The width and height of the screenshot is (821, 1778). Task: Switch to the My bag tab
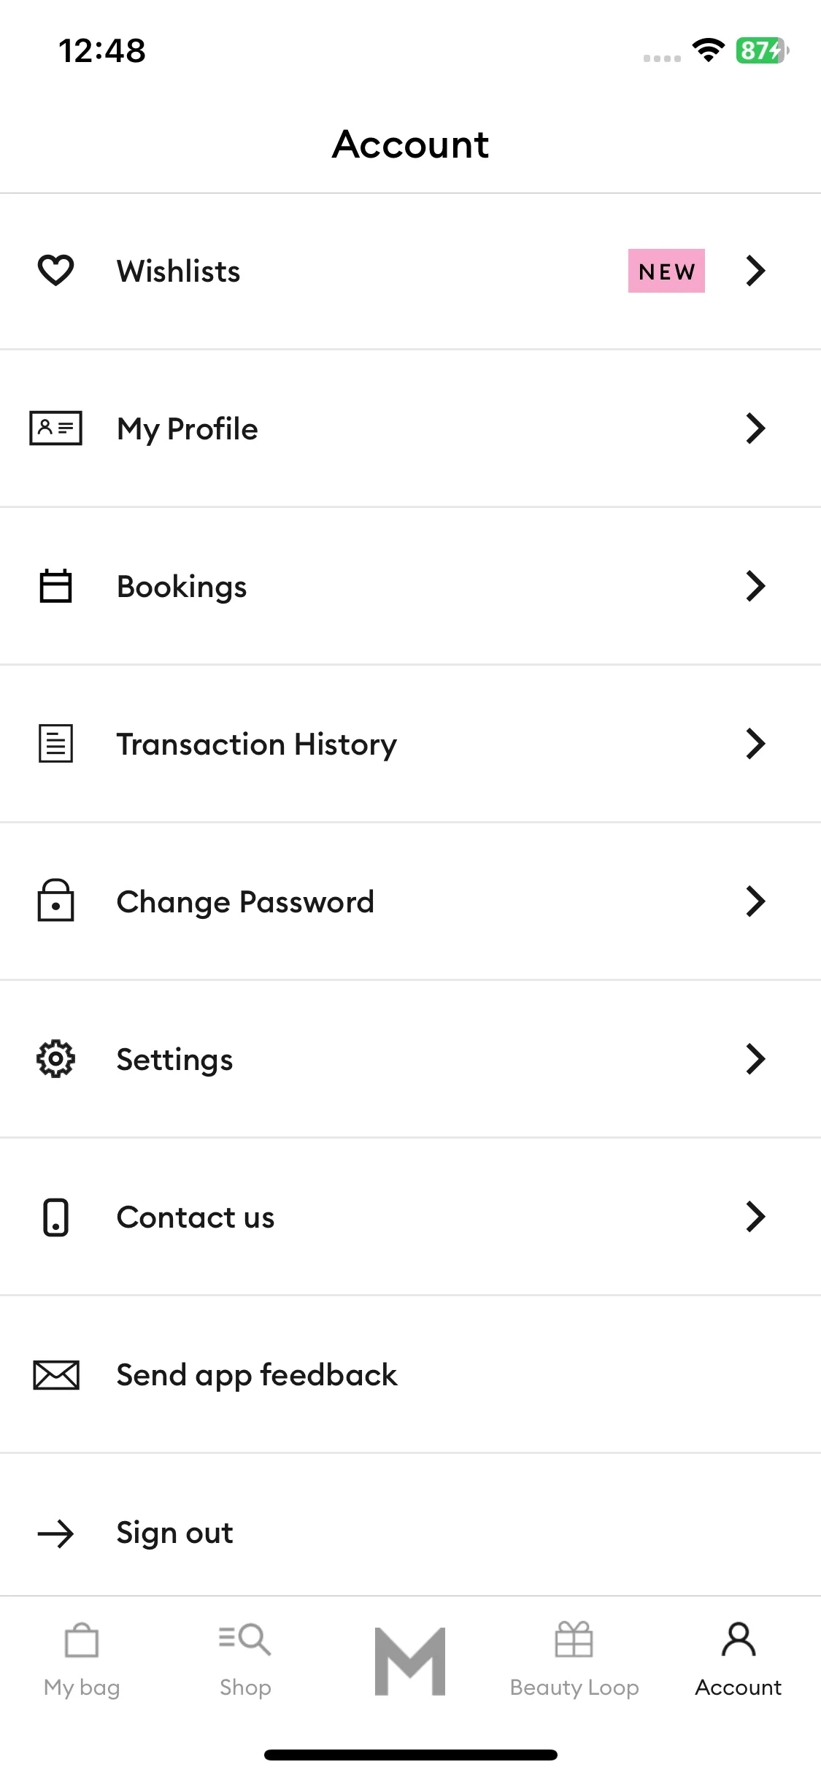tap(82, 1660)
